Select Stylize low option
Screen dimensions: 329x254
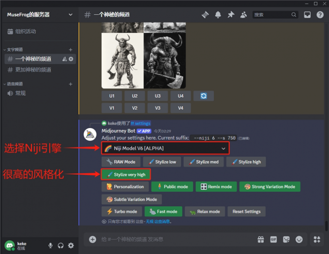point(162,162)
